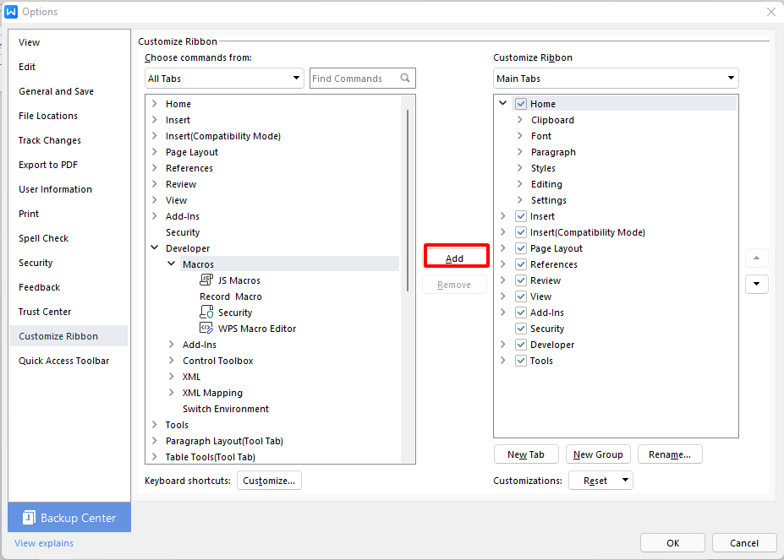
Task: Click the WPS Office logo in title bar
Action: pyautogui.click(x=12, y=11)
